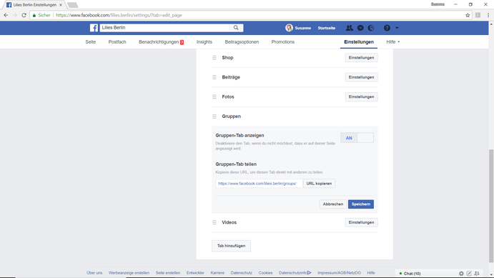Screen dimensions: 494x278
Task: Click the Datenschutzinfo AdChoices icon
Action: 309,273
